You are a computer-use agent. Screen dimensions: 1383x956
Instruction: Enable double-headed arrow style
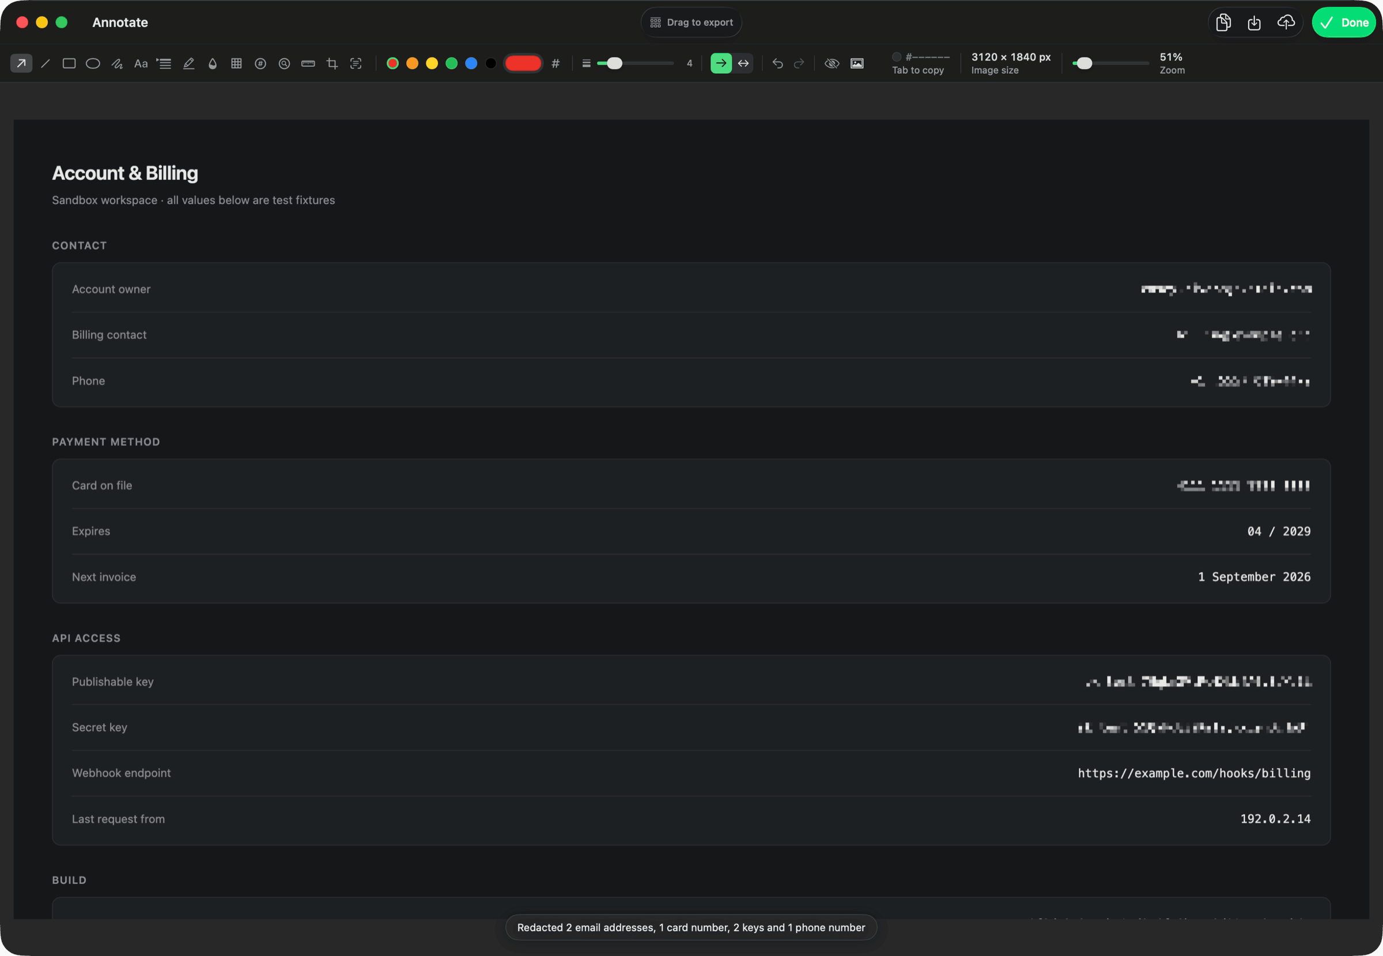coord(743,63)
